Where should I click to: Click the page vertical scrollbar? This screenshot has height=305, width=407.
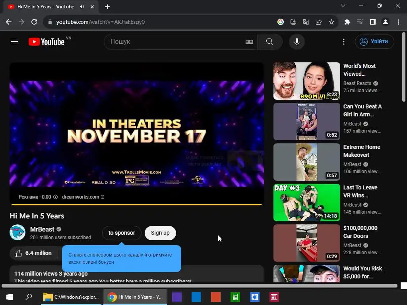(x=404, y=67)
